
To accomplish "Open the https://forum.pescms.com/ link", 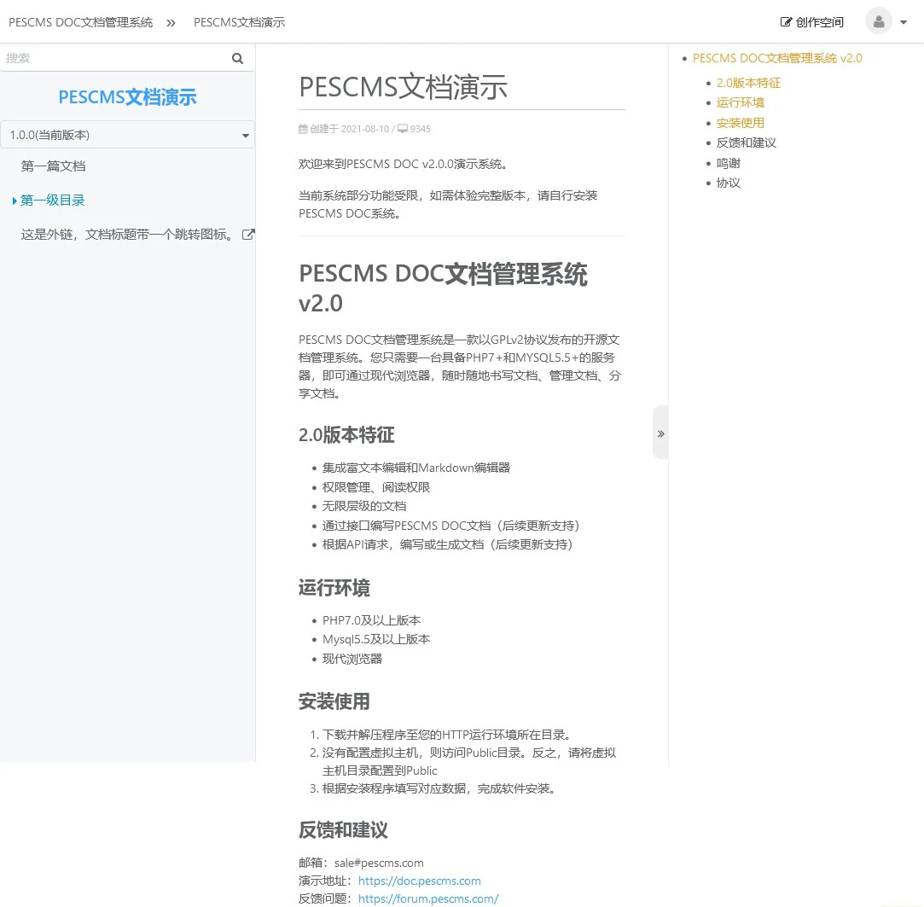I will pyautogui.click(x=428, y=898).
